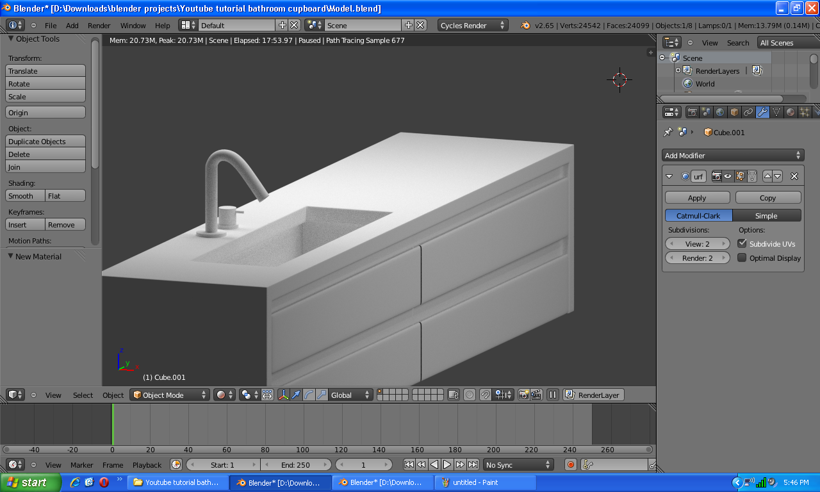Increase View subdivisions stepper
This screenshot has width=820, height=492.
click(x=725, y=243)
